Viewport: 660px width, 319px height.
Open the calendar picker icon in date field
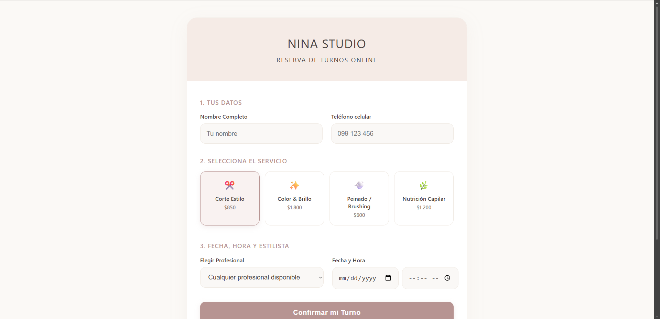[x=388, y=278]
